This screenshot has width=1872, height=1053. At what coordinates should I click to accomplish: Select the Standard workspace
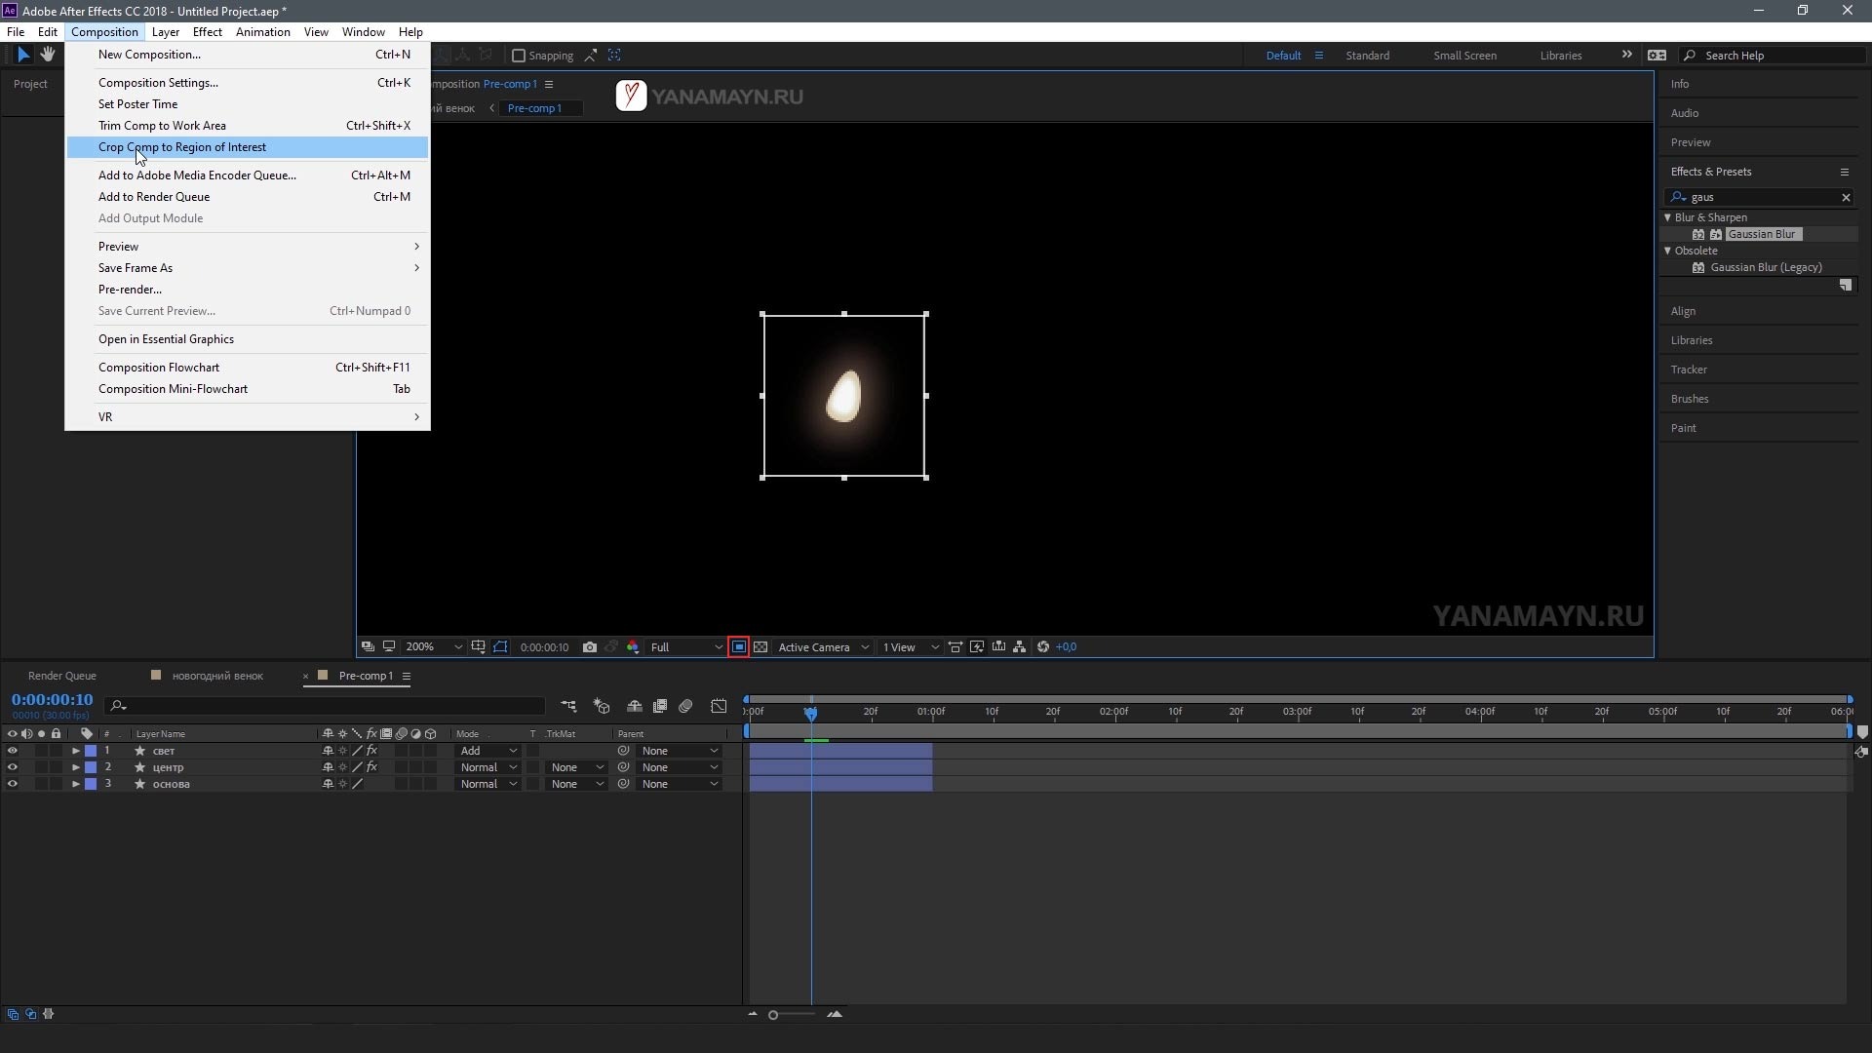(x=1367, y=56)
